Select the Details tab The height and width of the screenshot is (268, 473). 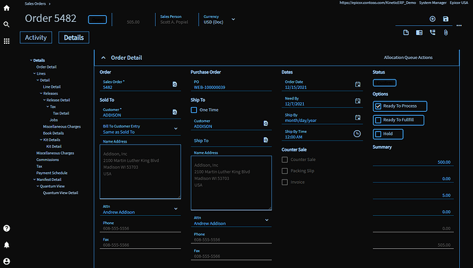(x=74, y=38)
